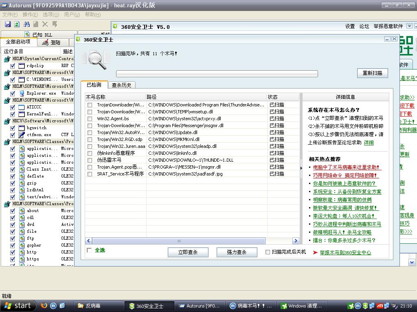
Task: Click the 详细 link in detail info
Action: click(369, 143)
